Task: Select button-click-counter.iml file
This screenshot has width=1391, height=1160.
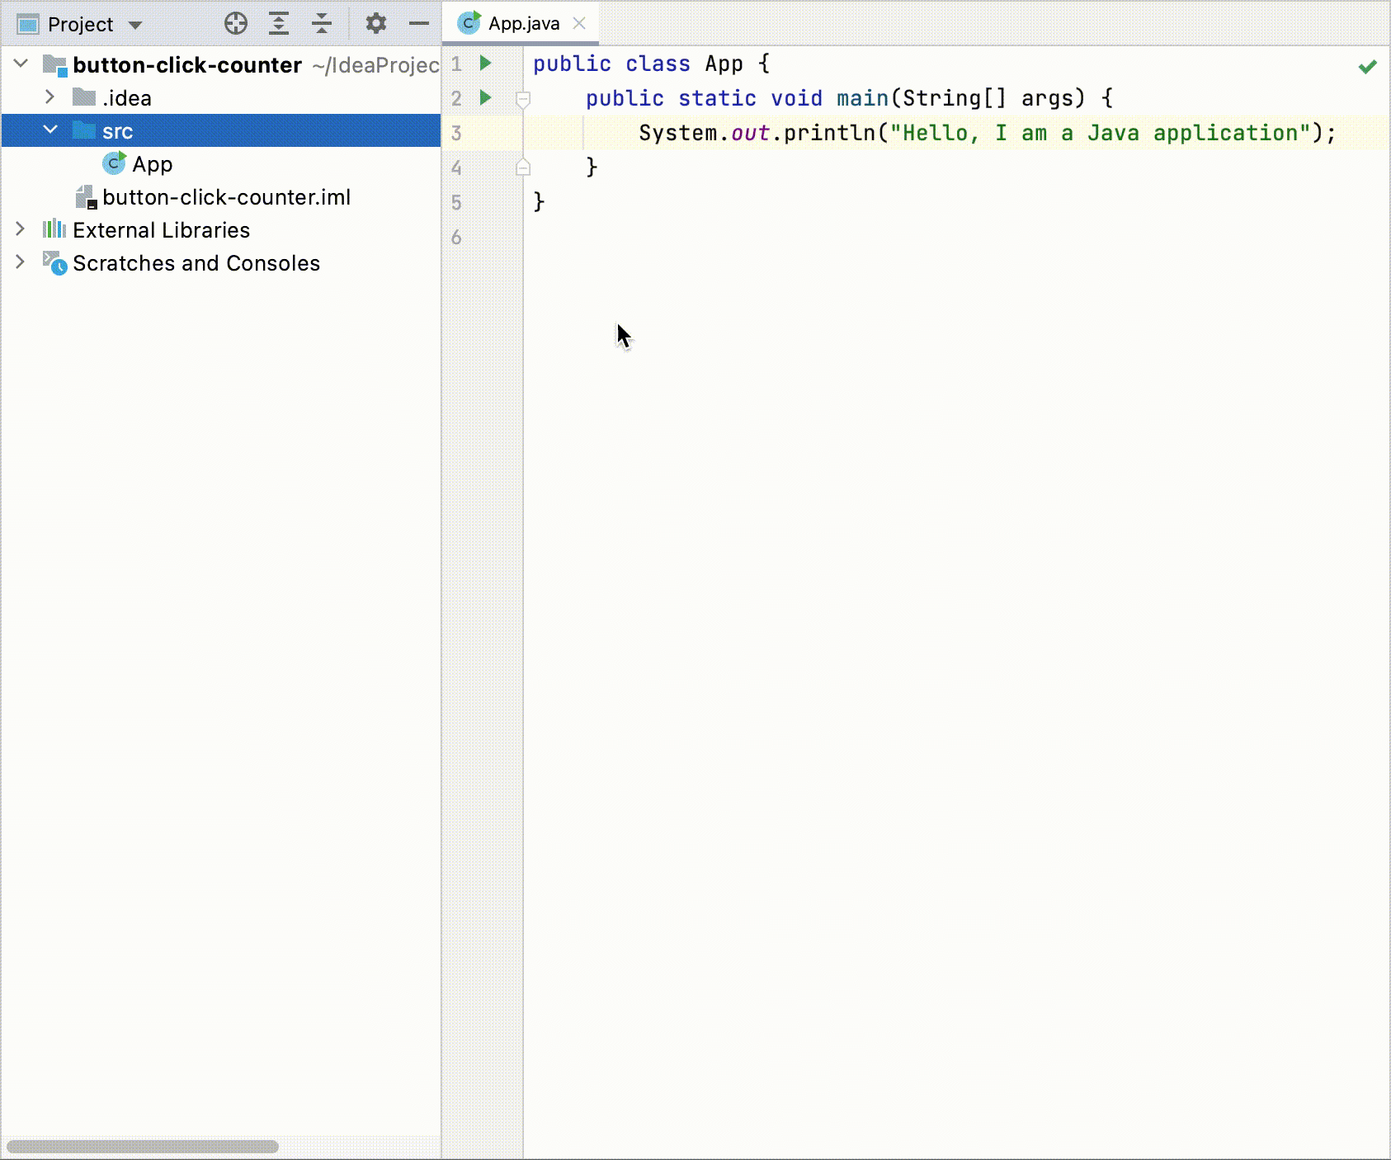Action: pyautogui.click(x=227, y=197)
